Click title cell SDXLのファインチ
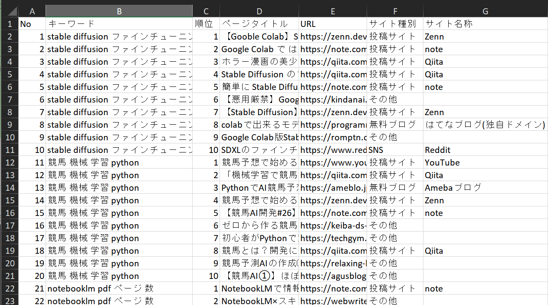This screenshot has height=305, width=548. pos(259,150)
